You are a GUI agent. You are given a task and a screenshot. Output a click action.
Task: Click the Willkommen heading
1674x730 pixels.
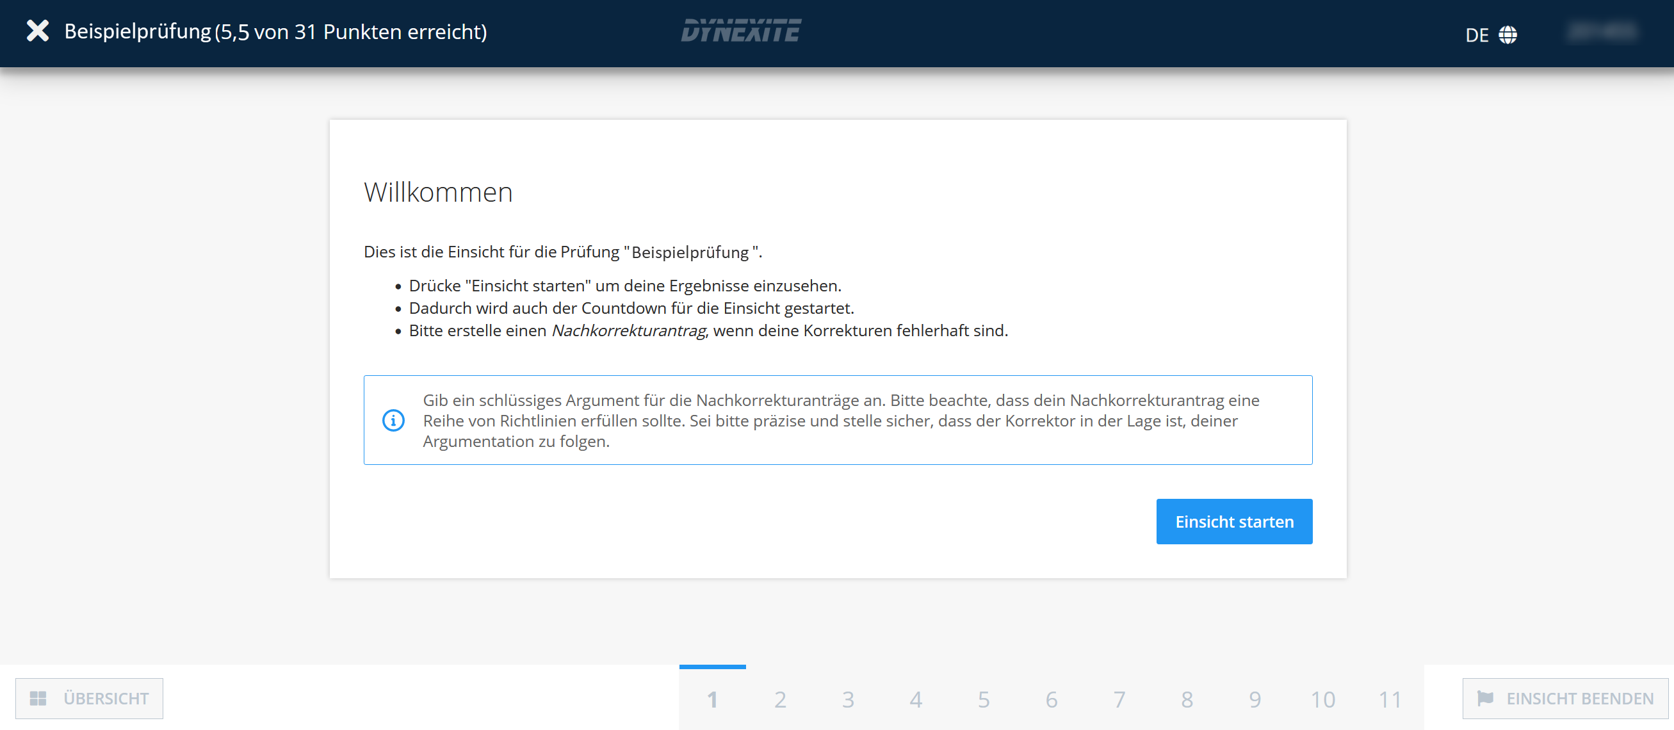click(438, 192)
